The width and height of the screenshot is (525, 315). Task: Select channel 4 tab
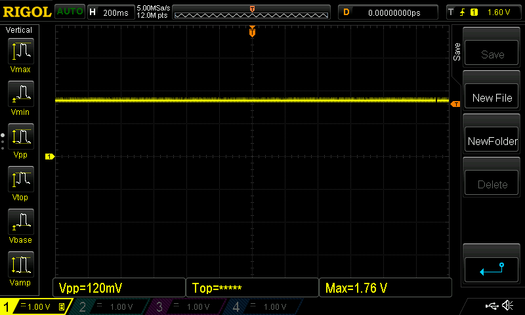[263, 306]
